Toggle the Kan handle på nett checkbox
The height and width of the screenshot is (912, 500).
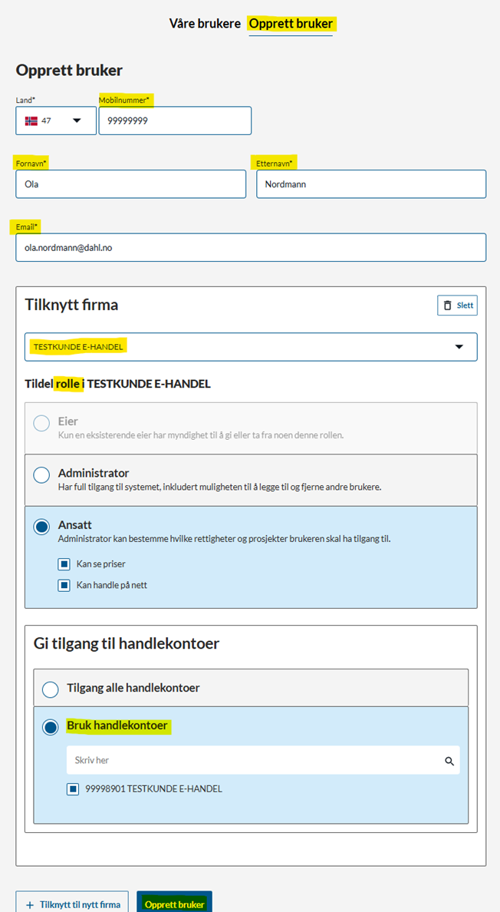pos(64,585)
